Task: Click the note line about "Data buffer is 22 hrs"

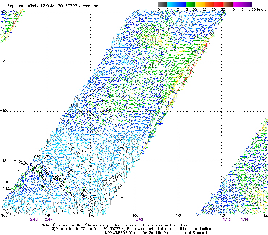Action: [131, 229]
